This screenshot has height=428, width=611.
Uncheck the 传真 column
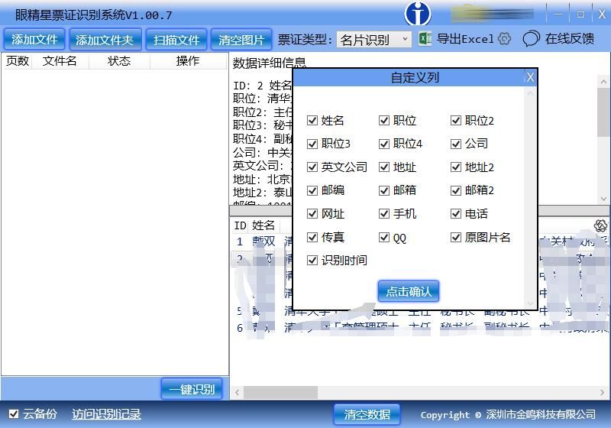312,237
